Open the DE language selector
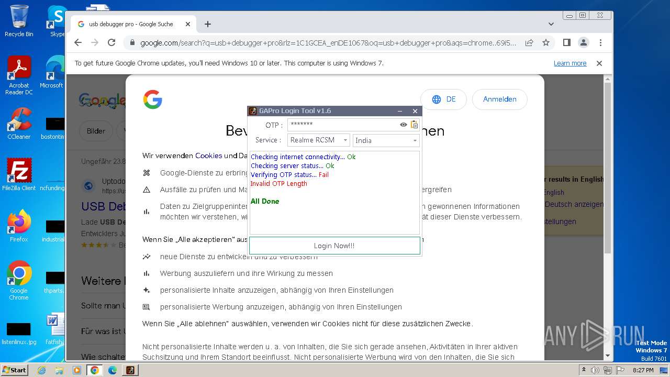This screenshot has width=670, height=377. click(x=443, y=99)
